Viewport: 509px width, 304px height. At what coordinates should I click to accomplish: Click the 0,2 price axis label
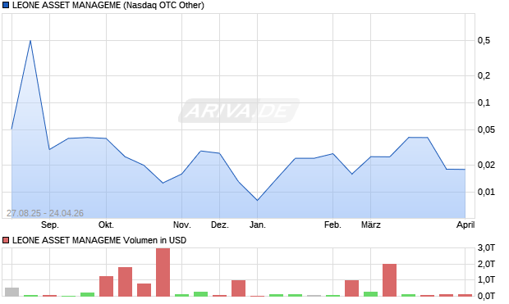484,76
